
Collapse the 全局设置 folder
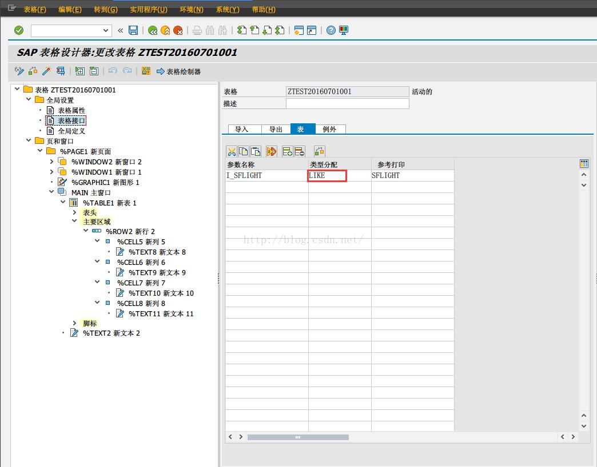[x=29, y=99]
